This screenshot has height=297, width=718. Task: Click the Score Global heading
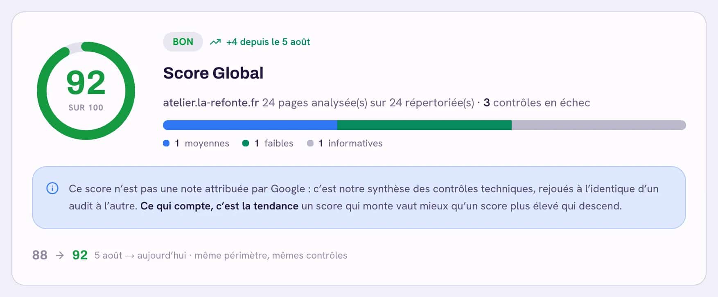click(x=213, y=73)
